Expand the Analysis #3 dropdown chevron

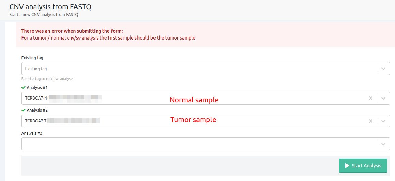(383, 144)
